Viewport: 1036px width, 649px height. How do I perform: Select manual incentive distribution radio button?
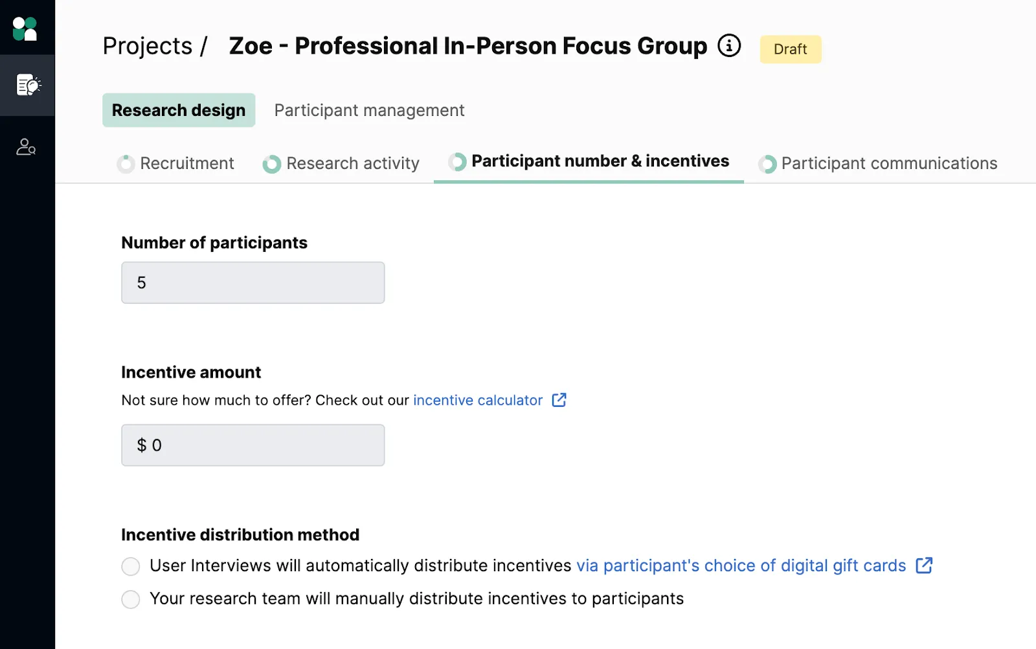click(131, 599)
